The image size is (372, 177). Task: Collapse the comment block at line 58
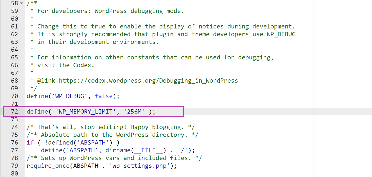click(21, 3)
